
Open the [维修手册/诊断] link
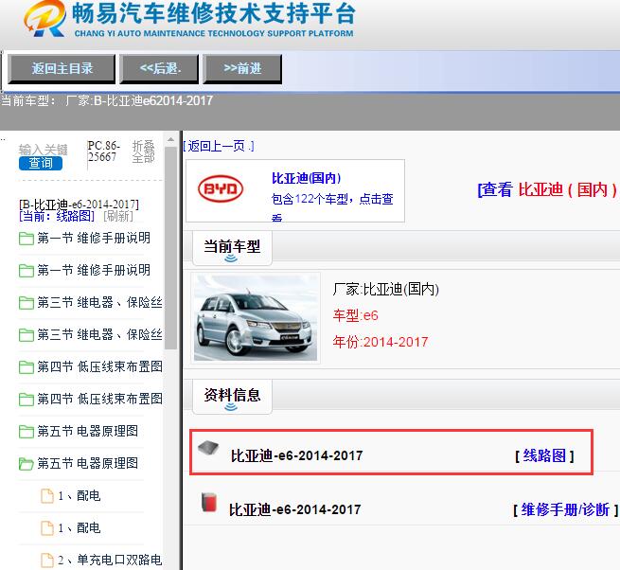(x=565, y=509)
